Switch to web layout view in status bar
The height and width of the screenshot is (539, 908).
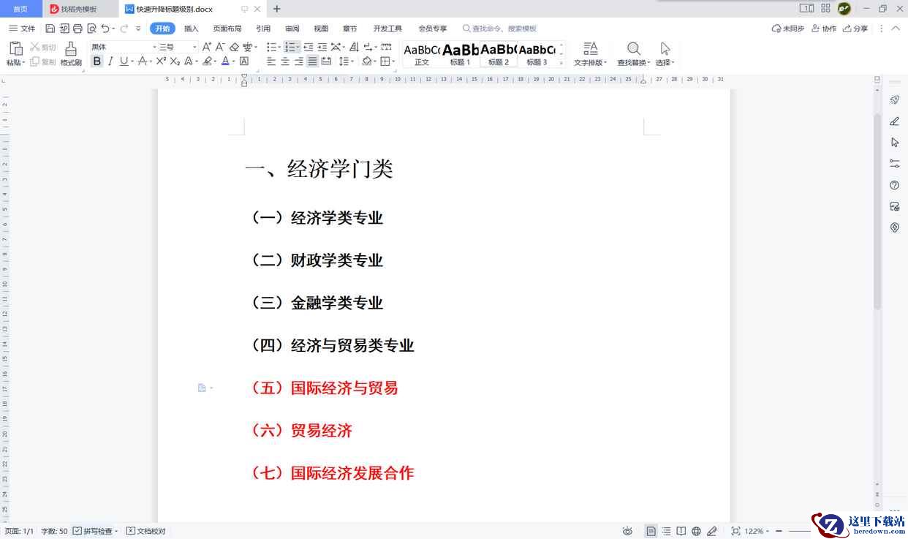696,531
